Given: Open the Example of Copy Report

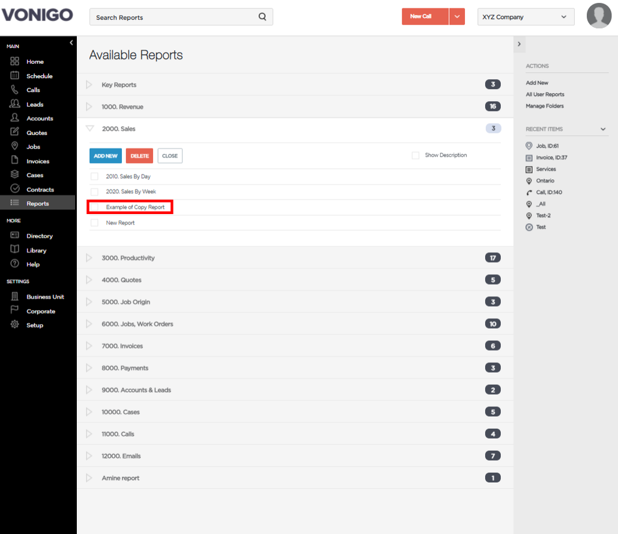Looking at the screenshot, I should [135, 207].
